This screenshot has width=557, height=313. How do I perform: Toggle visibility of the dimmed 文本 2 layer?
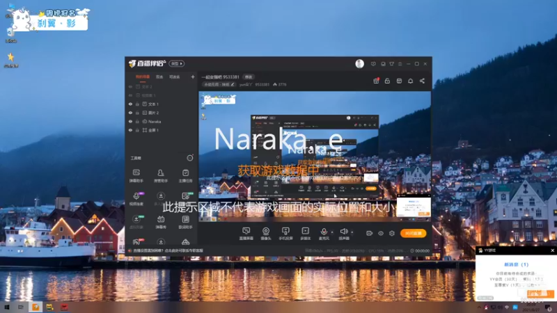(130, 86)
